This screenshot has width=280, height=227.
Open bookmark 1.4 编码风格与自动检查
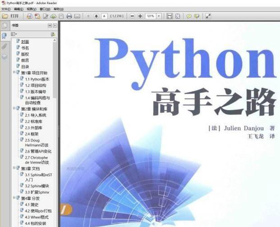37,100
